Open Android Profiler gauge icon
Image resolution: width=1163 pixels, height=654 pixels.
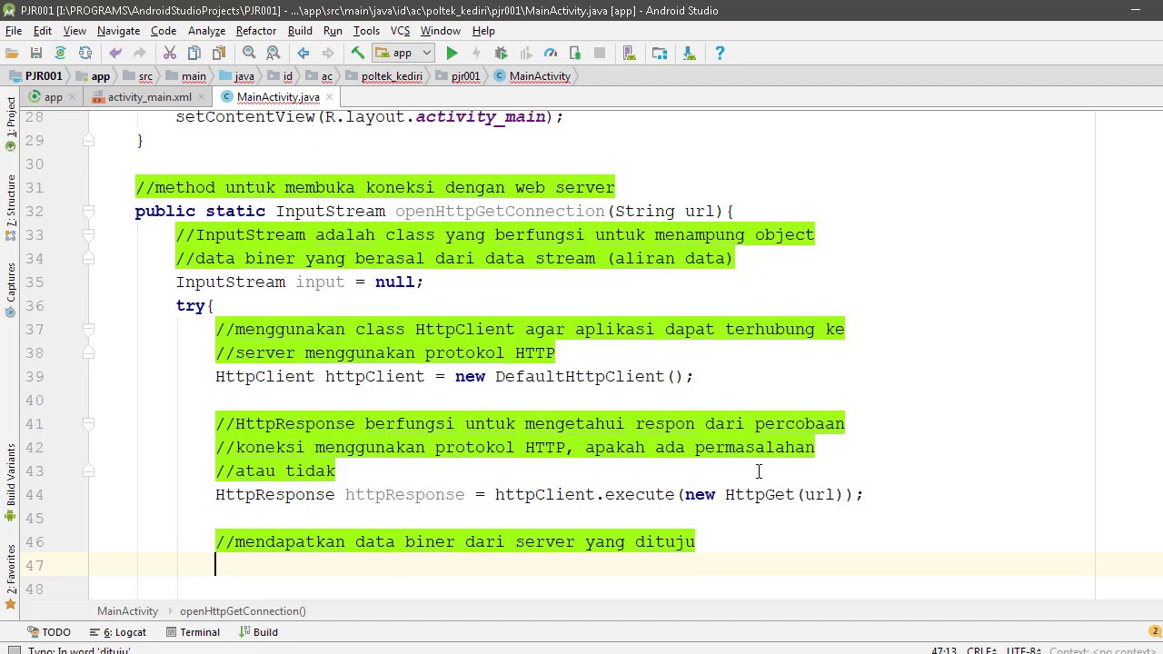[550, 54]
